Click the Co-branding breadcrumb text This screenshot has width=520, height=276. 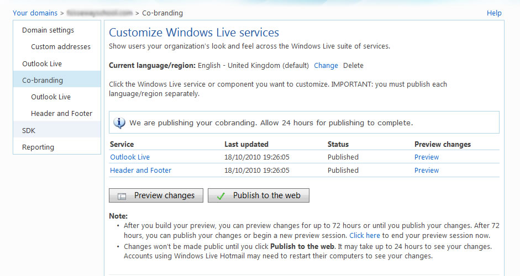click(162, 13)
